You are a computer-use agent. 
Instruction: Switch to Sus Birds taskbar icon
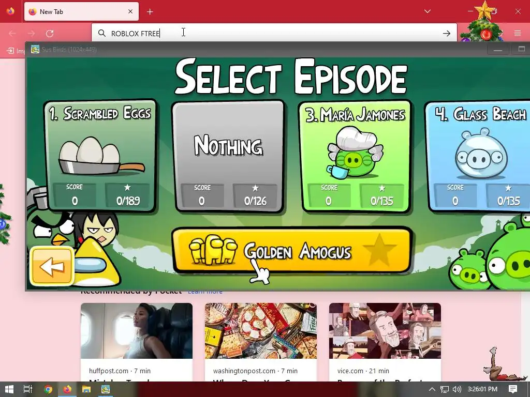106,389
